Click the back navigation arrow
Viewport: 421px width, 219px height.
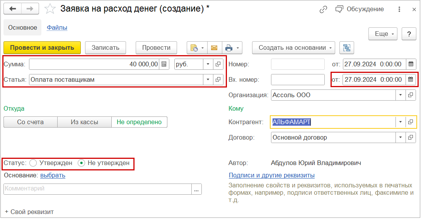click(13, 9)
